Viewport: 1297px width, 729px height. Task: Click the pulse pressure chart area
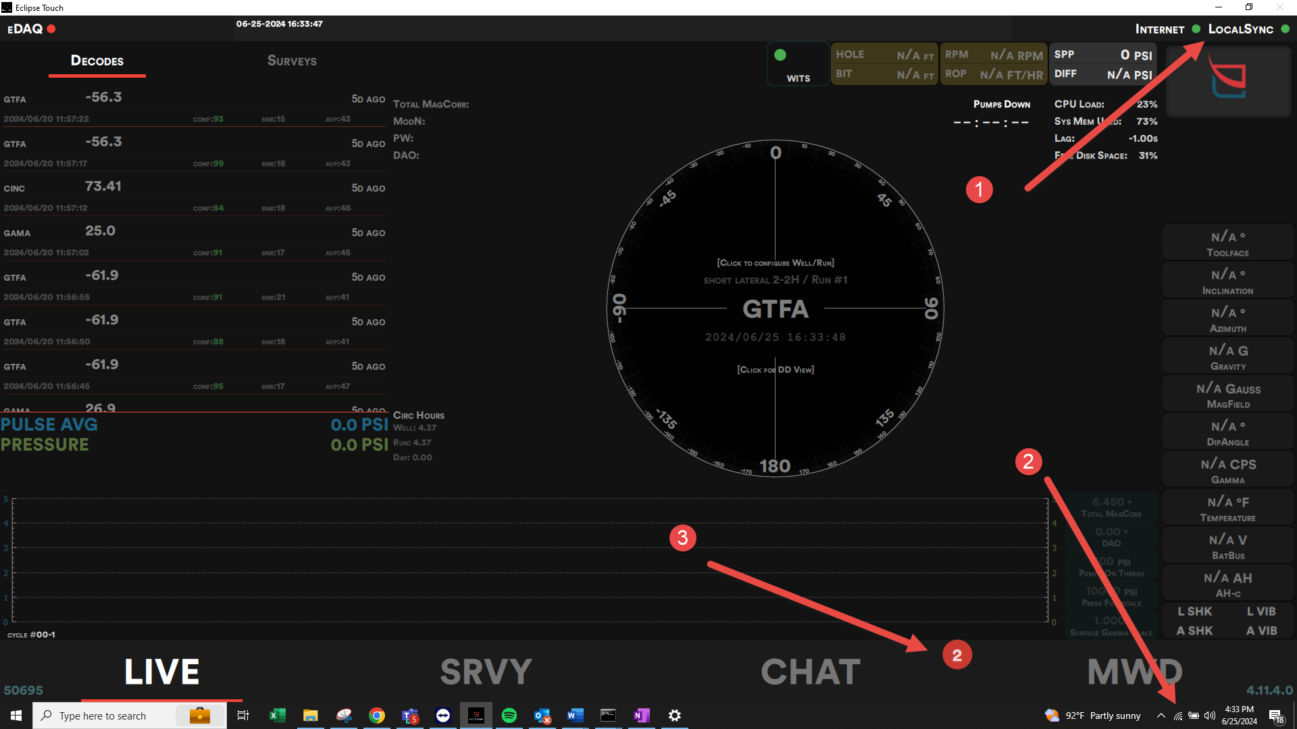pos(530,560)
